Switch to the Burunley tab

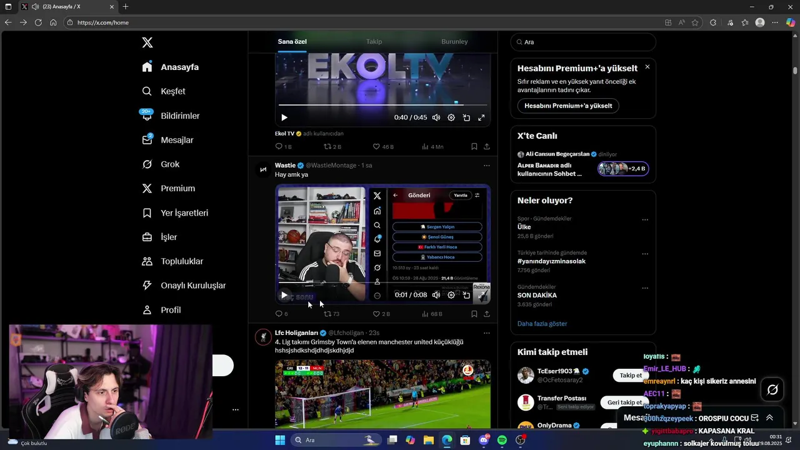pyautogui.click(x=454, y=41)
